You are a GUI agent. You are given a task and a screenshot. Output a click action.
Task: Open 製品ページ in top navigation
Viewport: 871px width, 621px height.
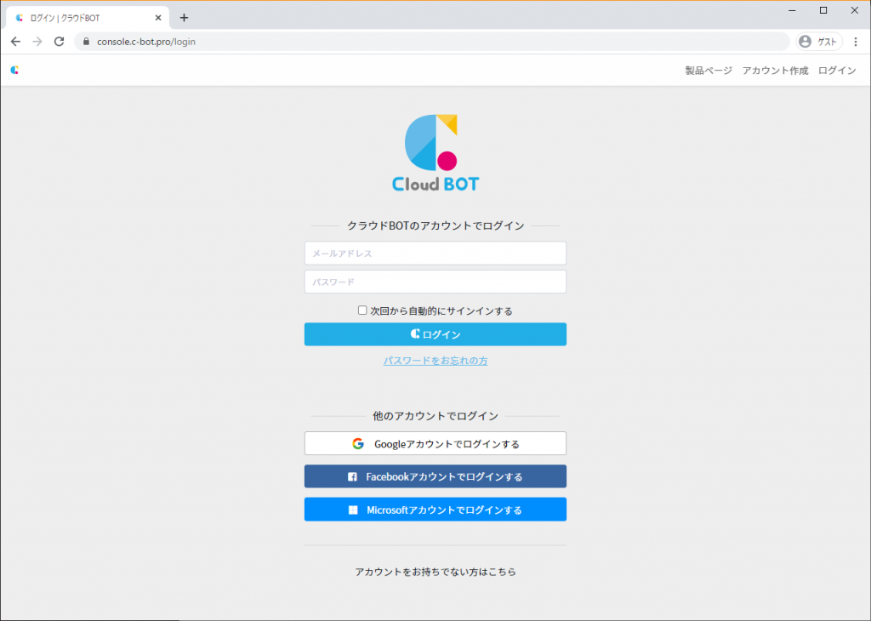pyautogui.click(x=708, y=71)
